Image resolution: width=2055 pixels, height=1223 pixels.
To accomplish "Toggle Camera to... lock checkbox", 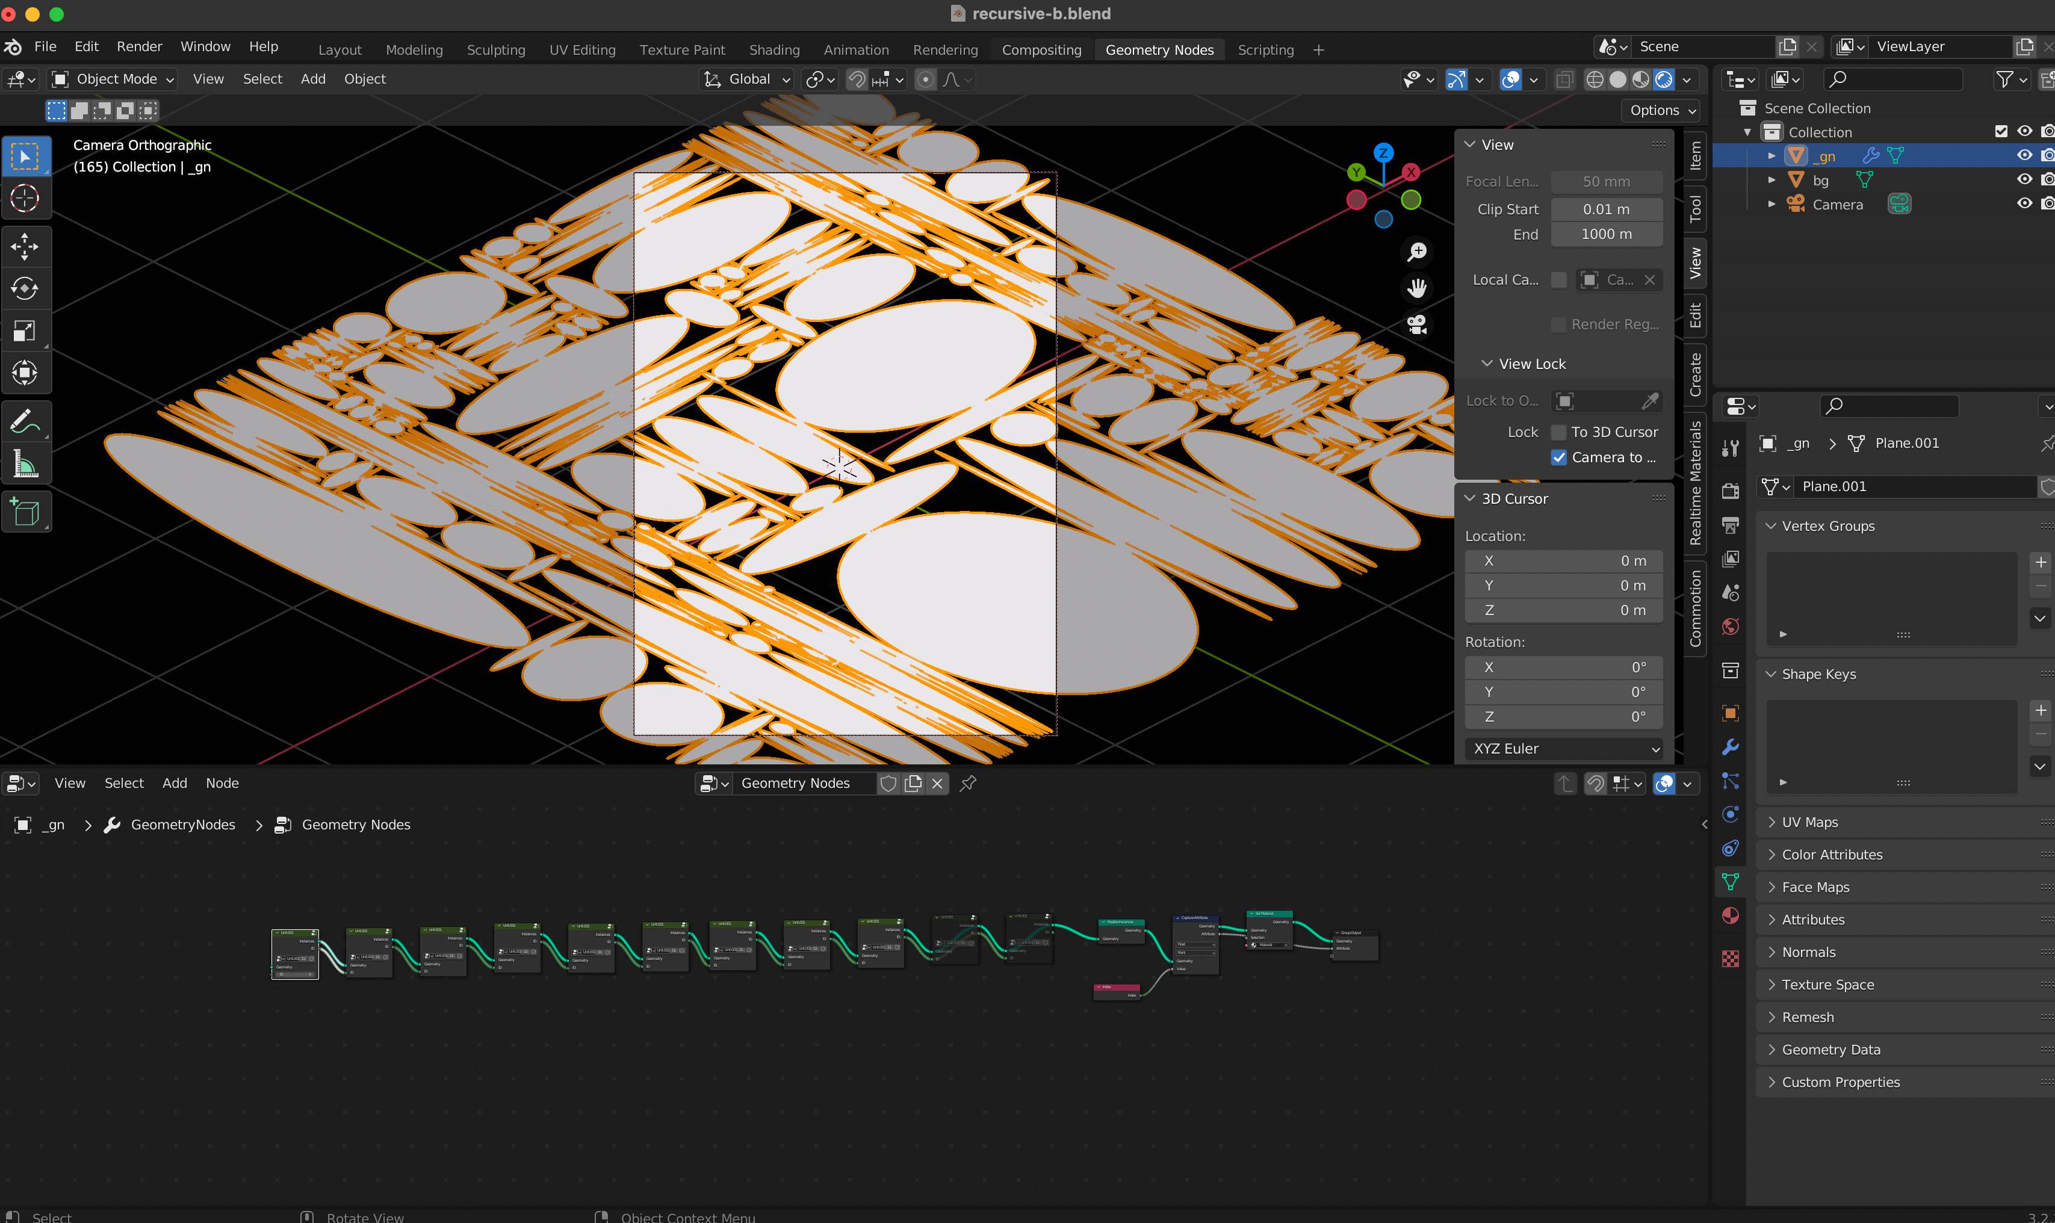I will [1560, 457].
